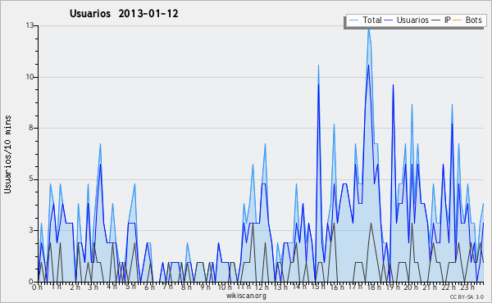Click the x-axis label '13 h'
492x303 pixels.
point(280,287)
